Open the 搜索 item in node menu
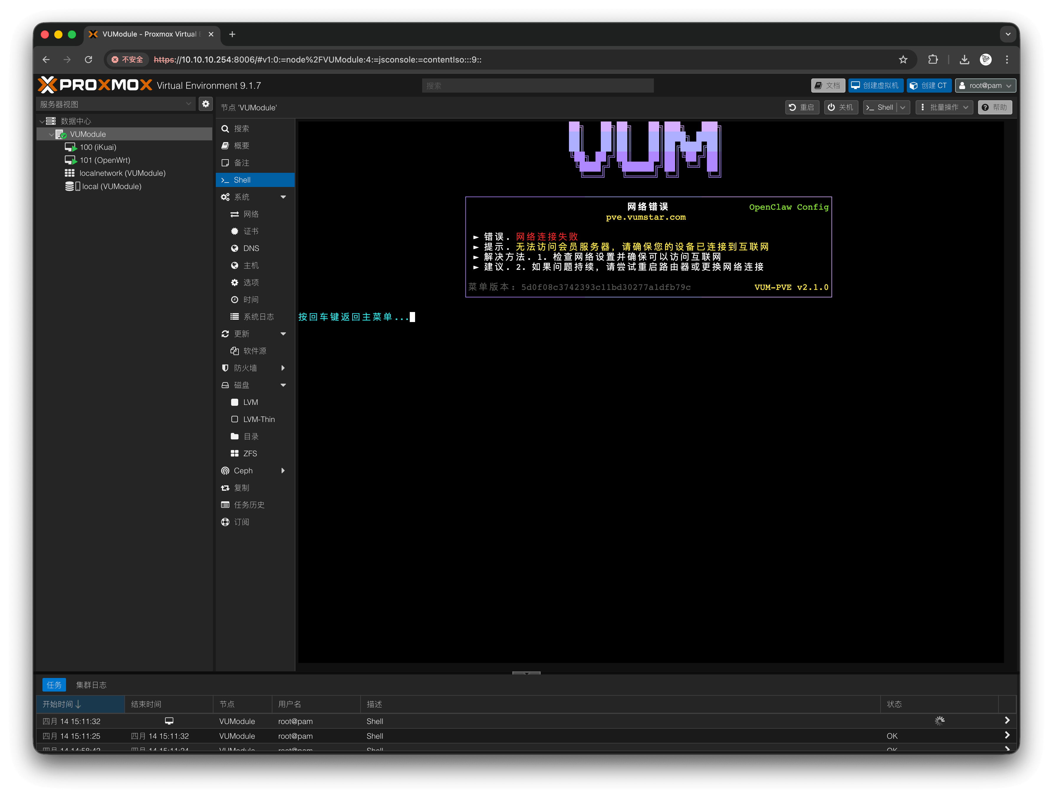The width and height of the screenshot is (1053, 798). click(255, 129)
